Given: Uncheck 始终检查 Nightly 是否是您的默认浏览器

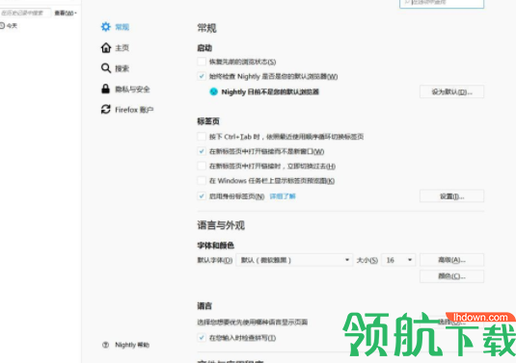Looking at the screenshot, I should (202, 76).
